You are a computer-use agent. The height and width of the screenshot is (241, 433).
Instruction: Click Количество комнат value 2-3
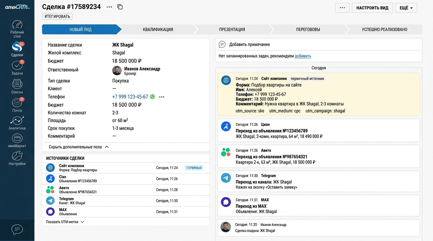115,113
